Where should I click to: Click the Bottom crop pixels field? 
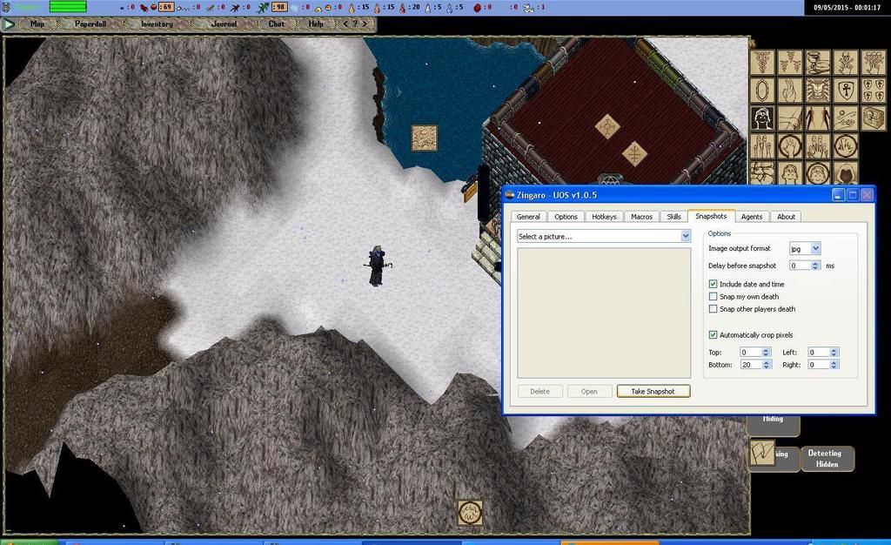(750, 365)
